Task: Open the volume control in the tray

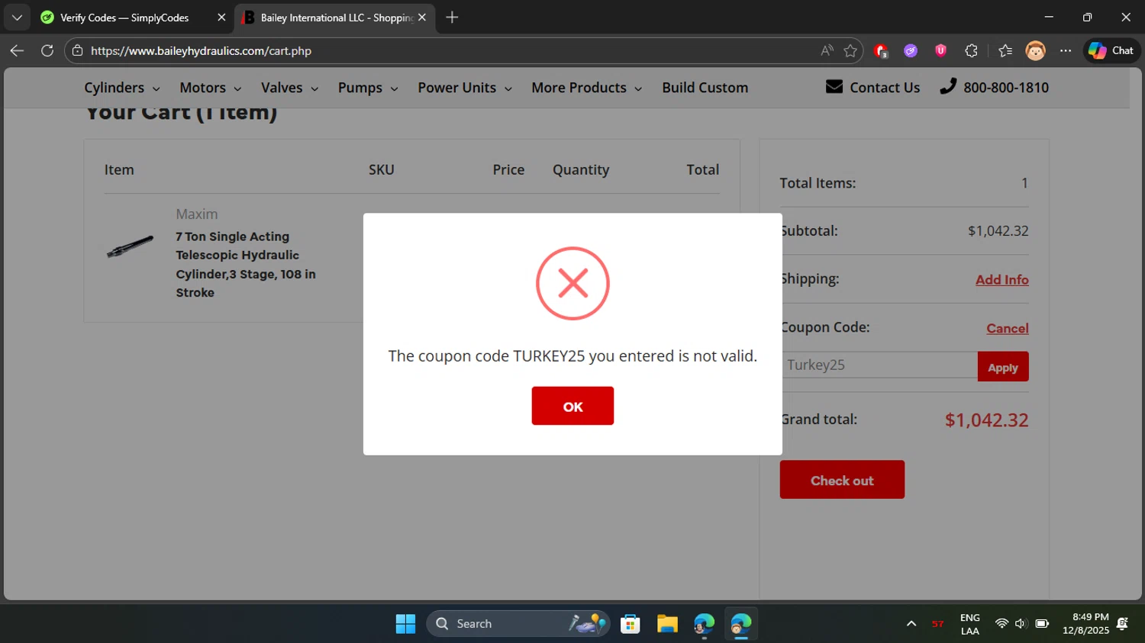Action: [1021, 624]
